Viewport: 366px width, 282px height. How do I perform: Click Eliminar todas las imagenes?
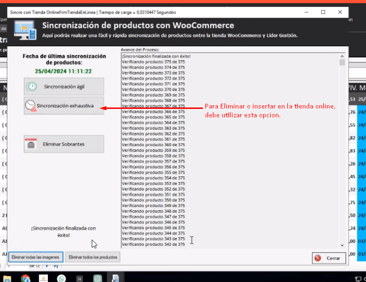[35, 257]
